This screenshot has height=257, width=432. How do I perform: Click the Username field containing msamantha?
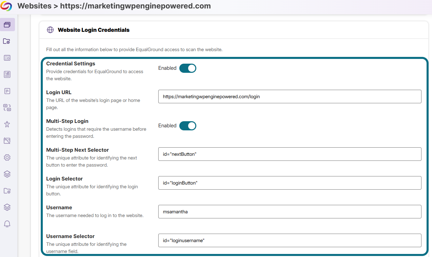(290, 212)
